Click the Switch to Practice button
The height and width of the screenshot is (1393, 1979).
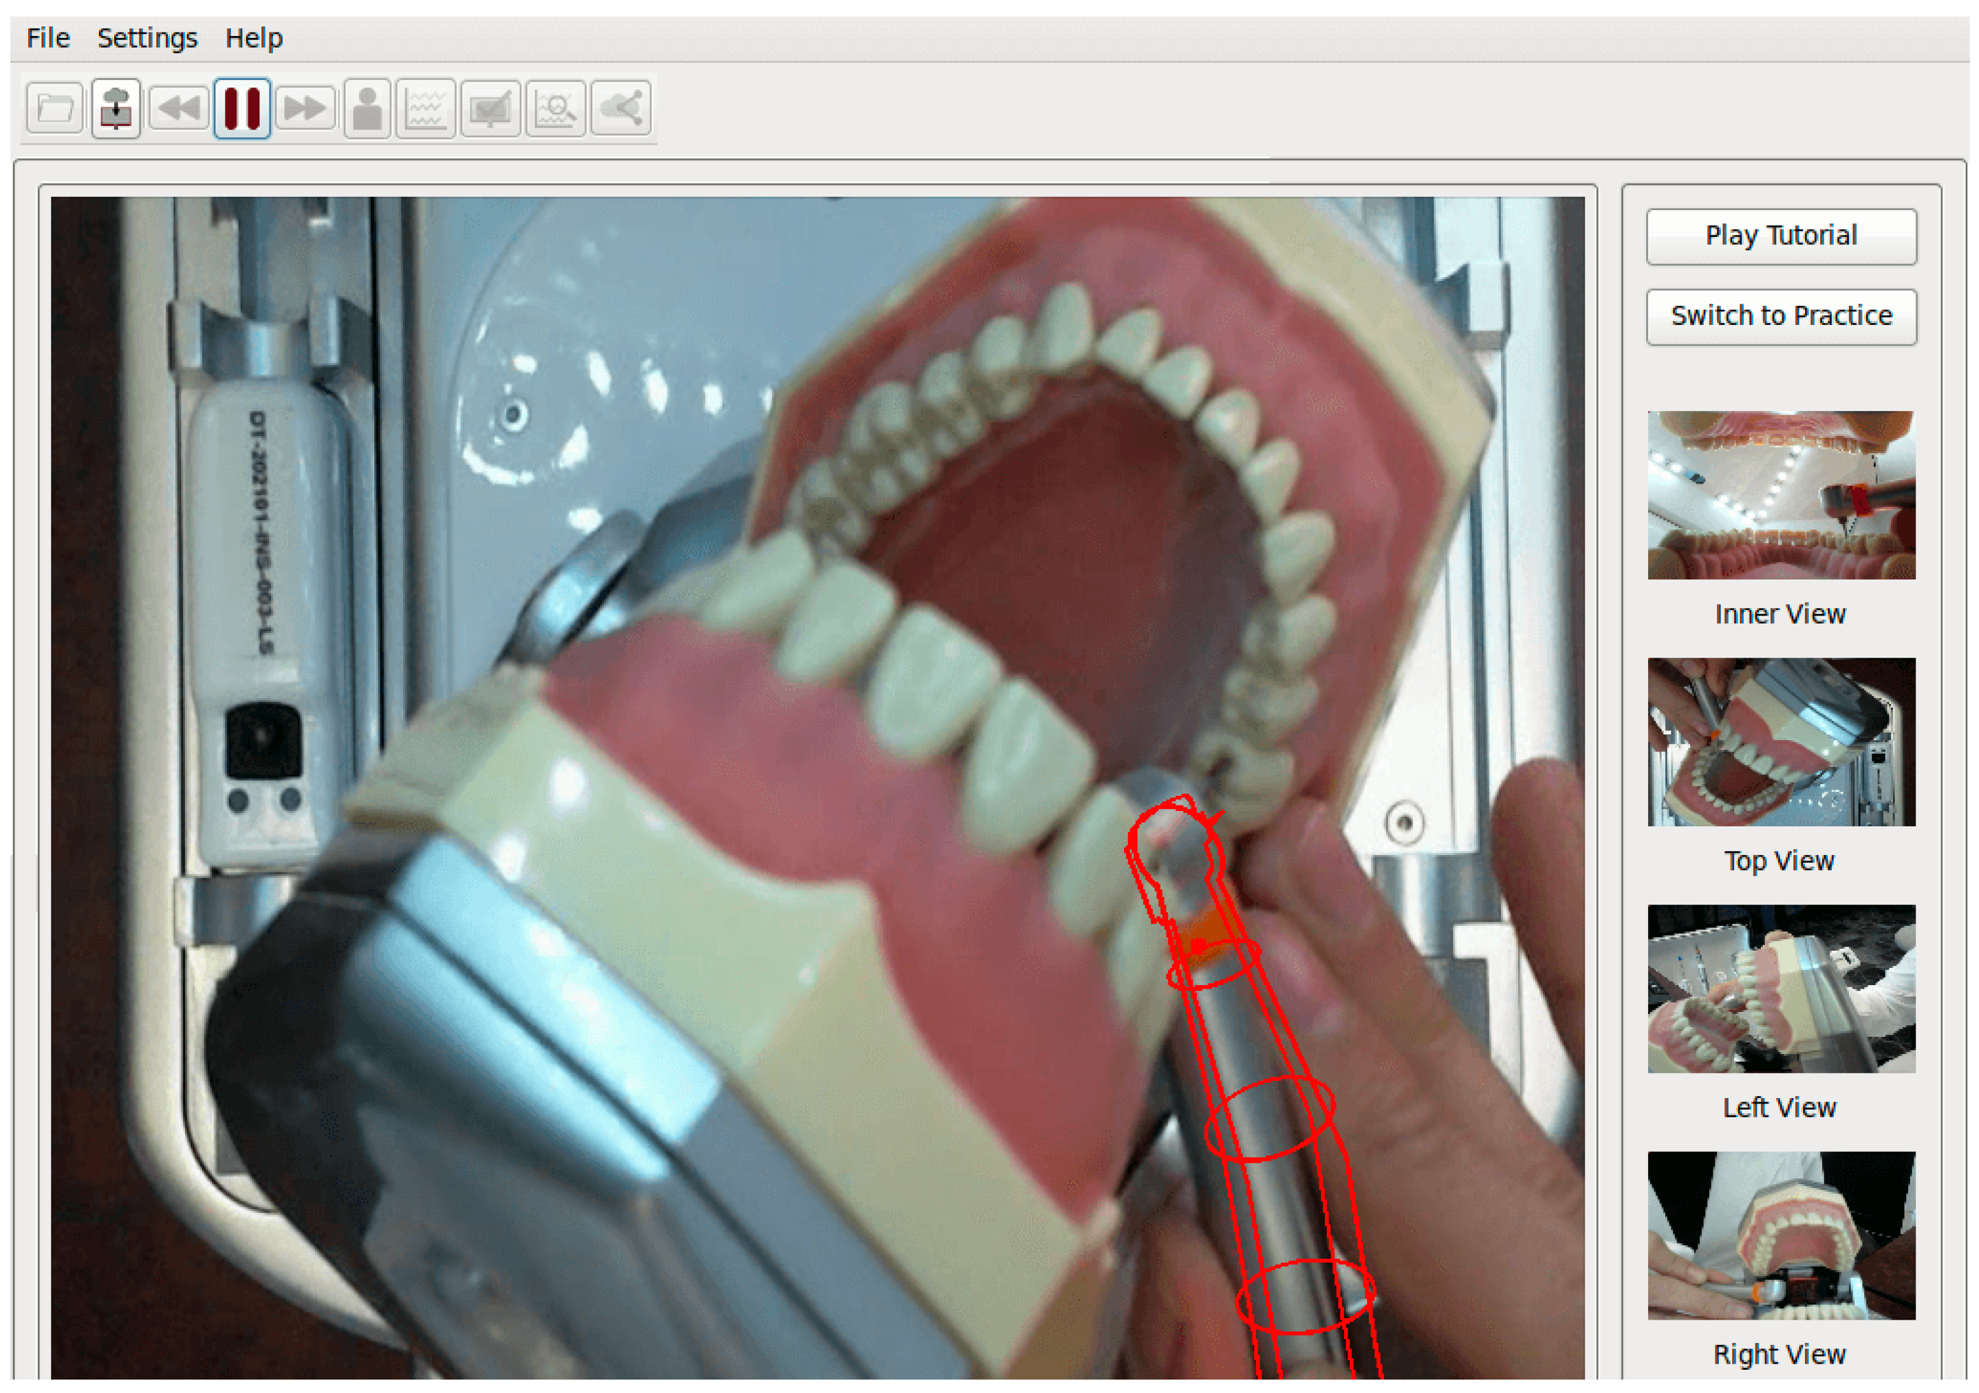click(x=1782, y=316)
